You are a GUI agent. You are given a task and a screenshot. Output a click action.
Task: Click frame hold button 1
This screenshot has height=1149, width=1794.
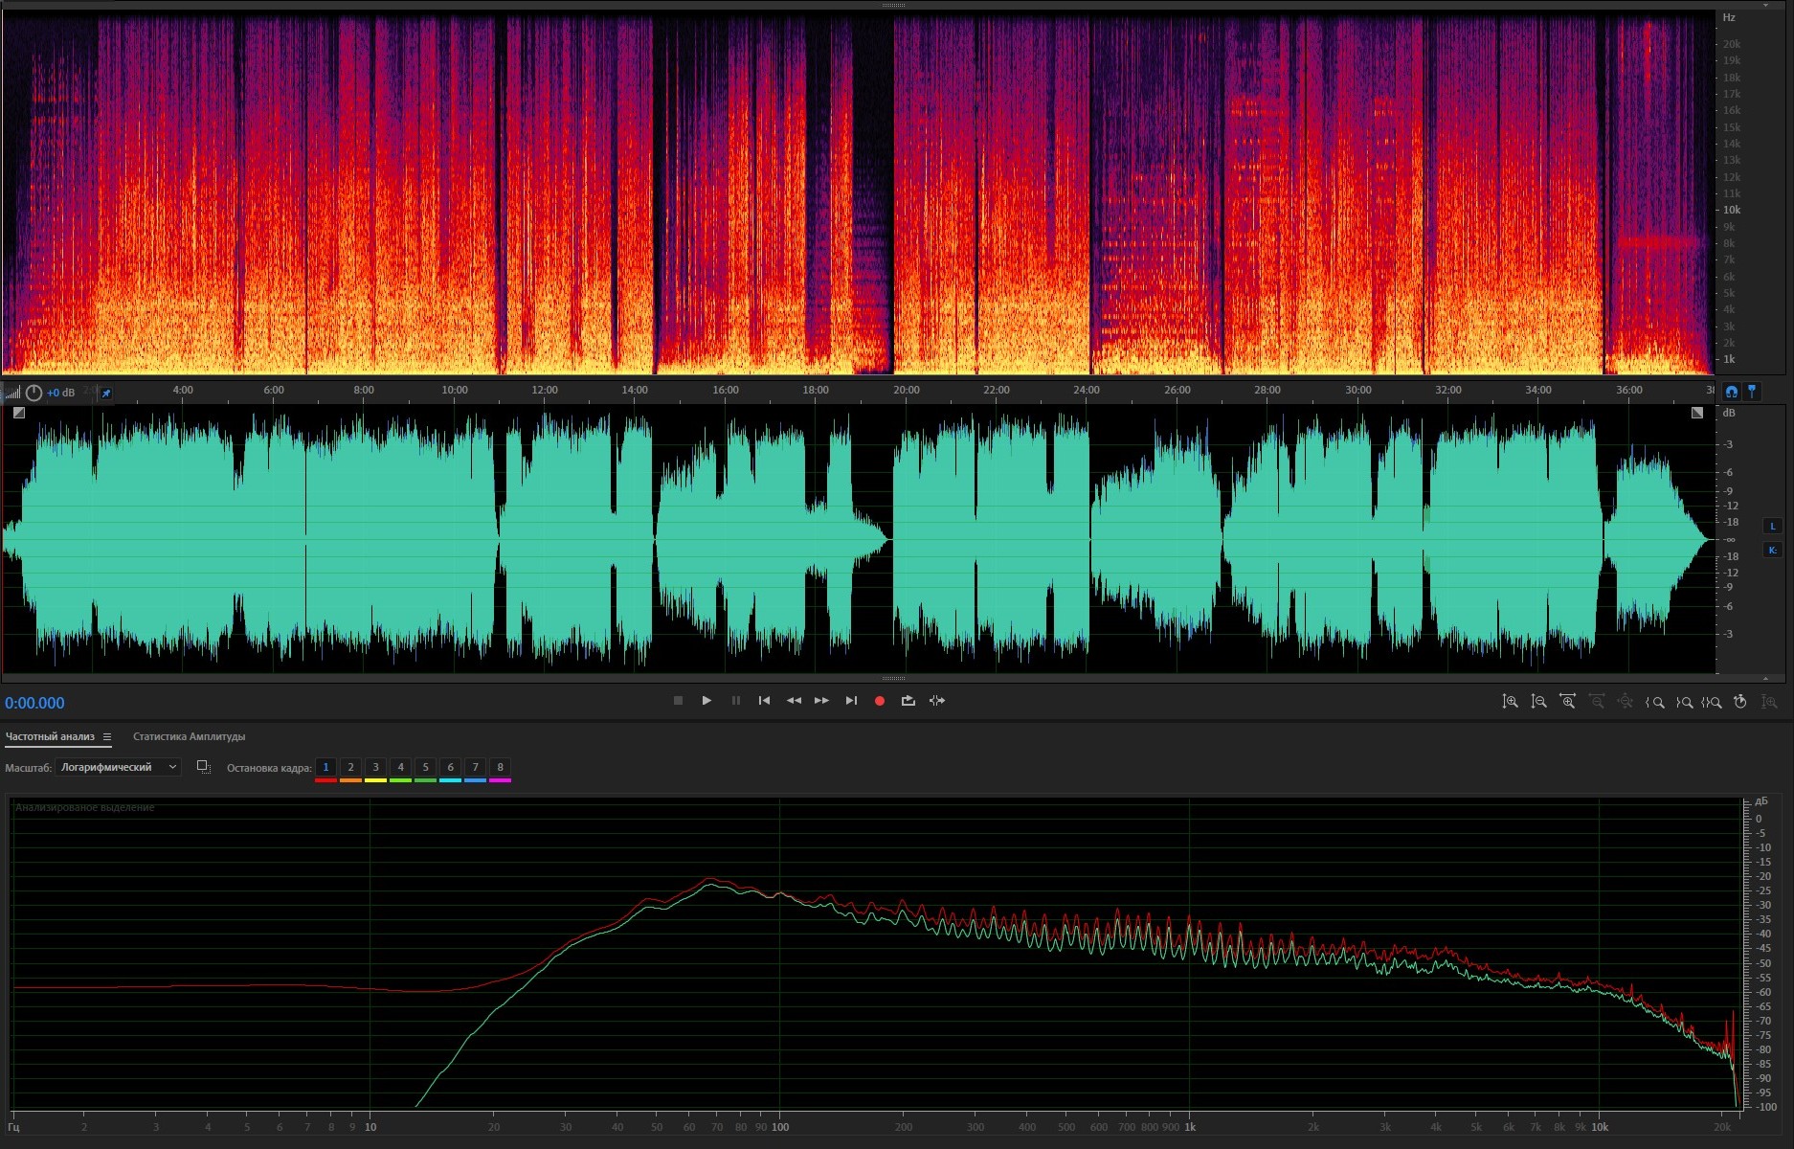[x=325, y=768]
